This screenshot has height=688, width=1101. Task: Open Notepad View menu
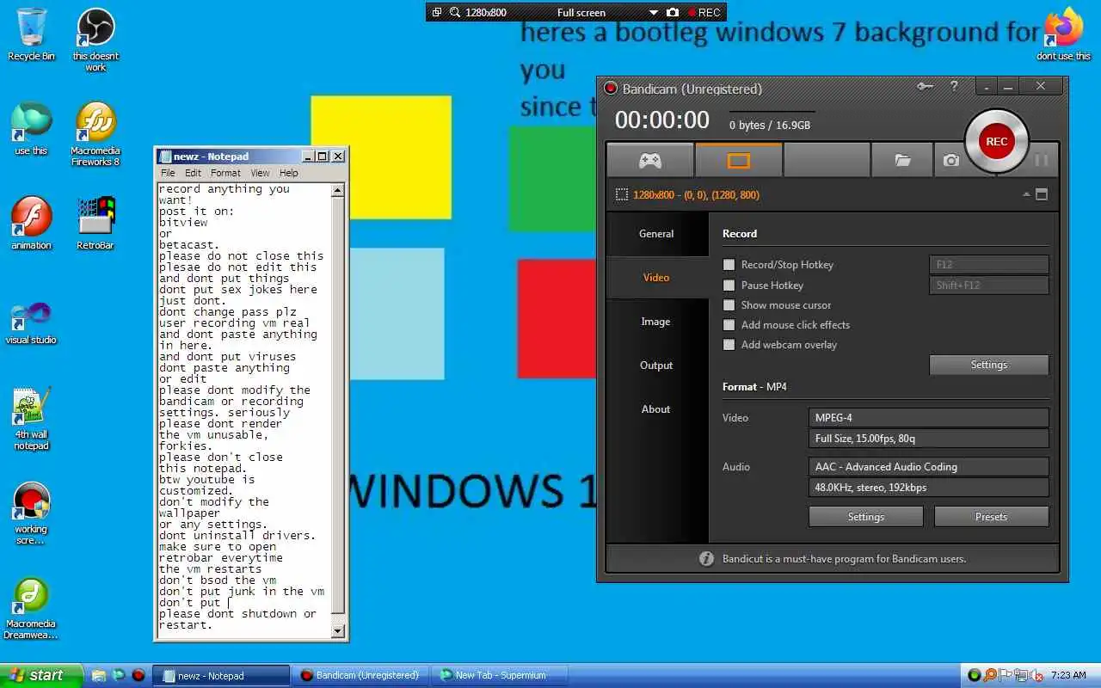260,173
